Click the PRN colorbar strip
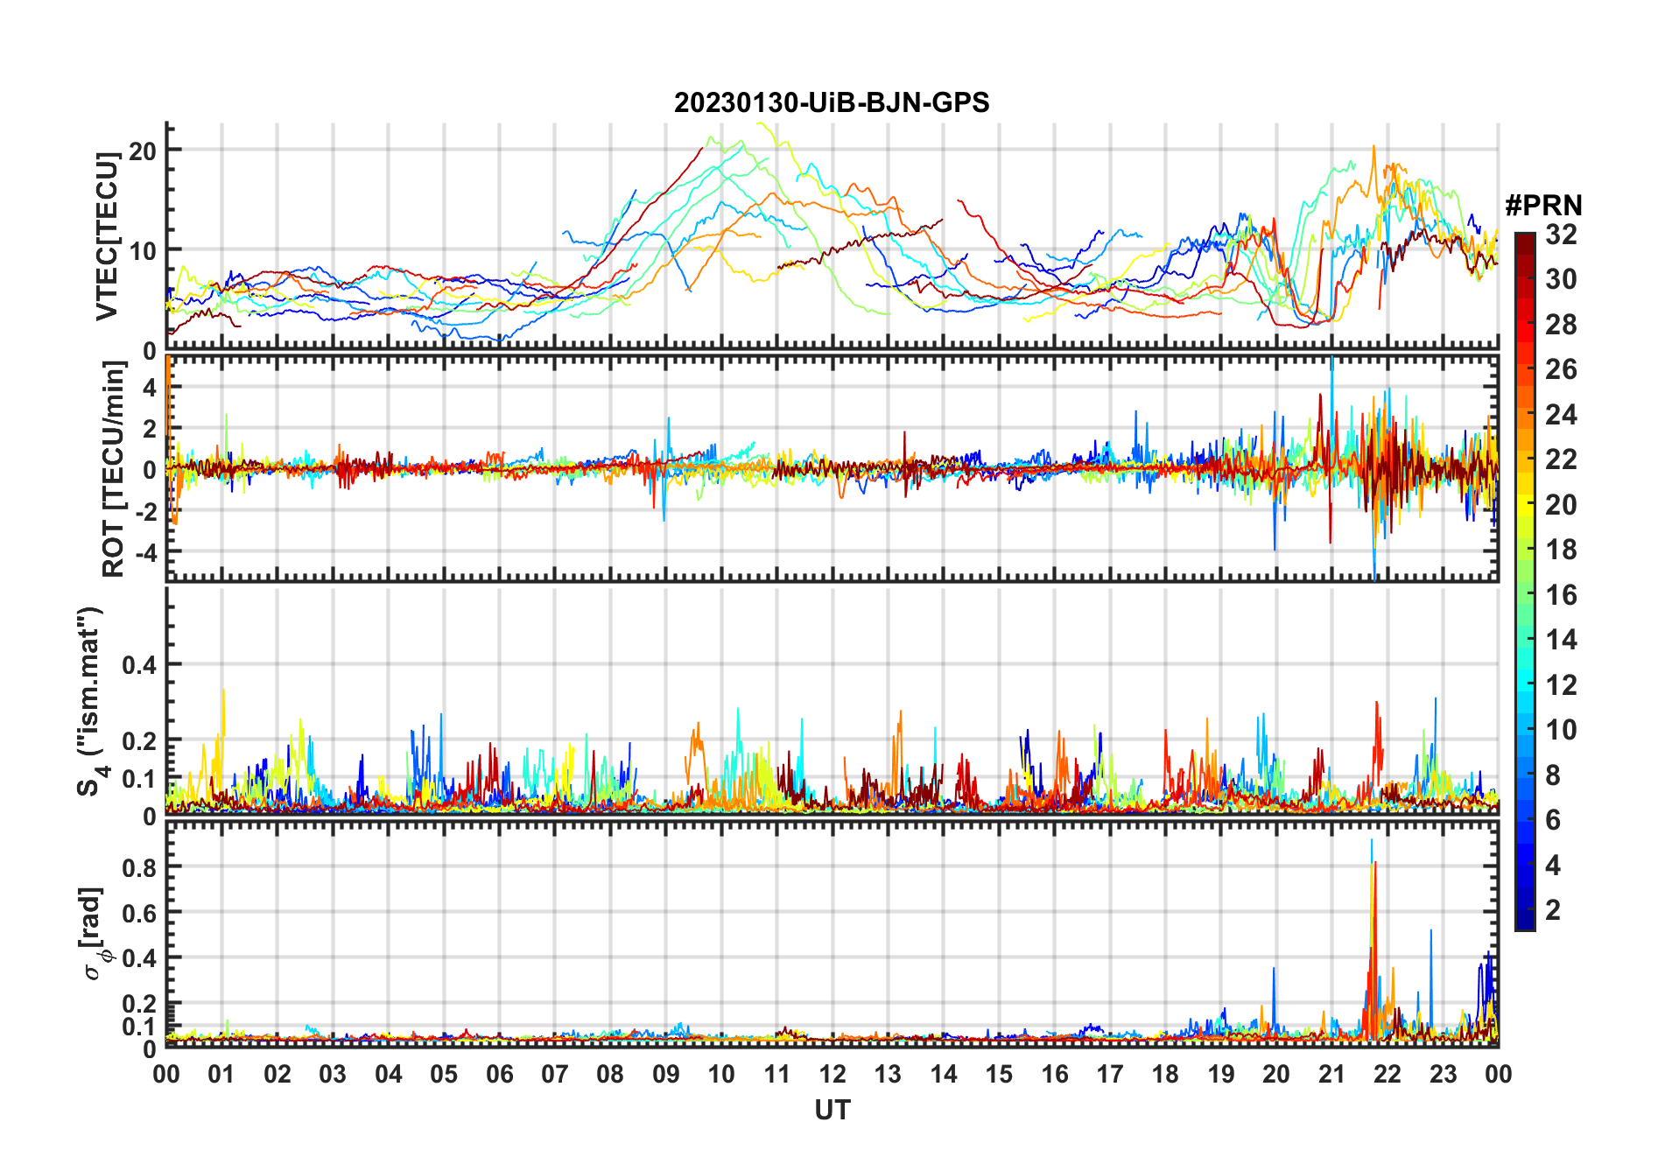This screenshot has width=1665, height=1164. 1525,581
